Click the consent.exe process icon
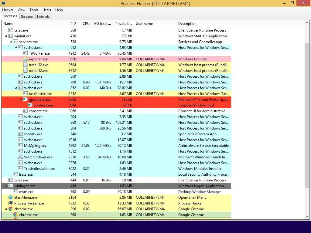The height and width of the screenshot is (233, 311). [x=25, y=111]
